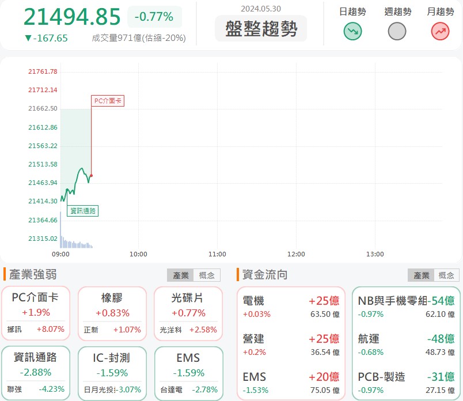The height and width of the screenshot is (401, 463).
Task: Click the EMS +20億 fund flow row
Action: click(291, 383)
